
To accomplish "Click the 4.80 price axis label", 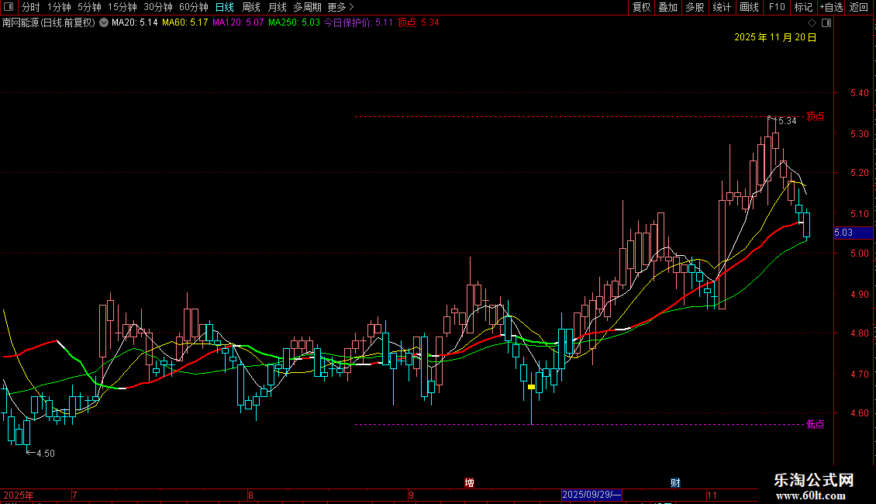I will pyautogui.click(x=859, y=333).
